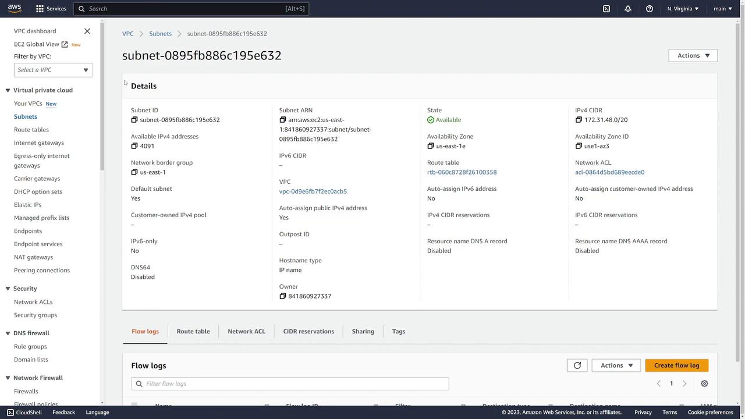Open the Services grid menu
This screenshot has height=419, width=745.
coord(51,9)
